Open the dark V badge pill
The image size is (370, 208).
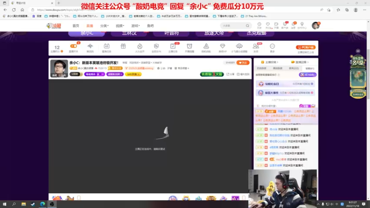(75, 74)
